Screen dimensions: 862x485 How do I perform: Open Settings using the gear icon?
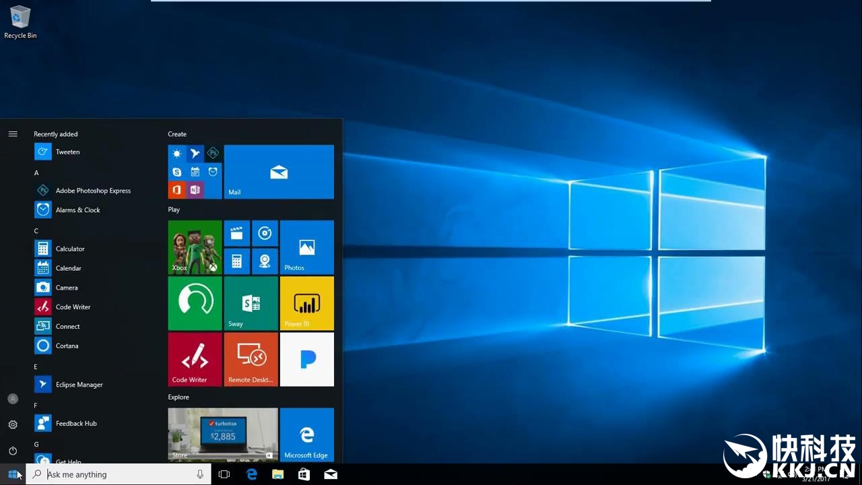[13, 425]
